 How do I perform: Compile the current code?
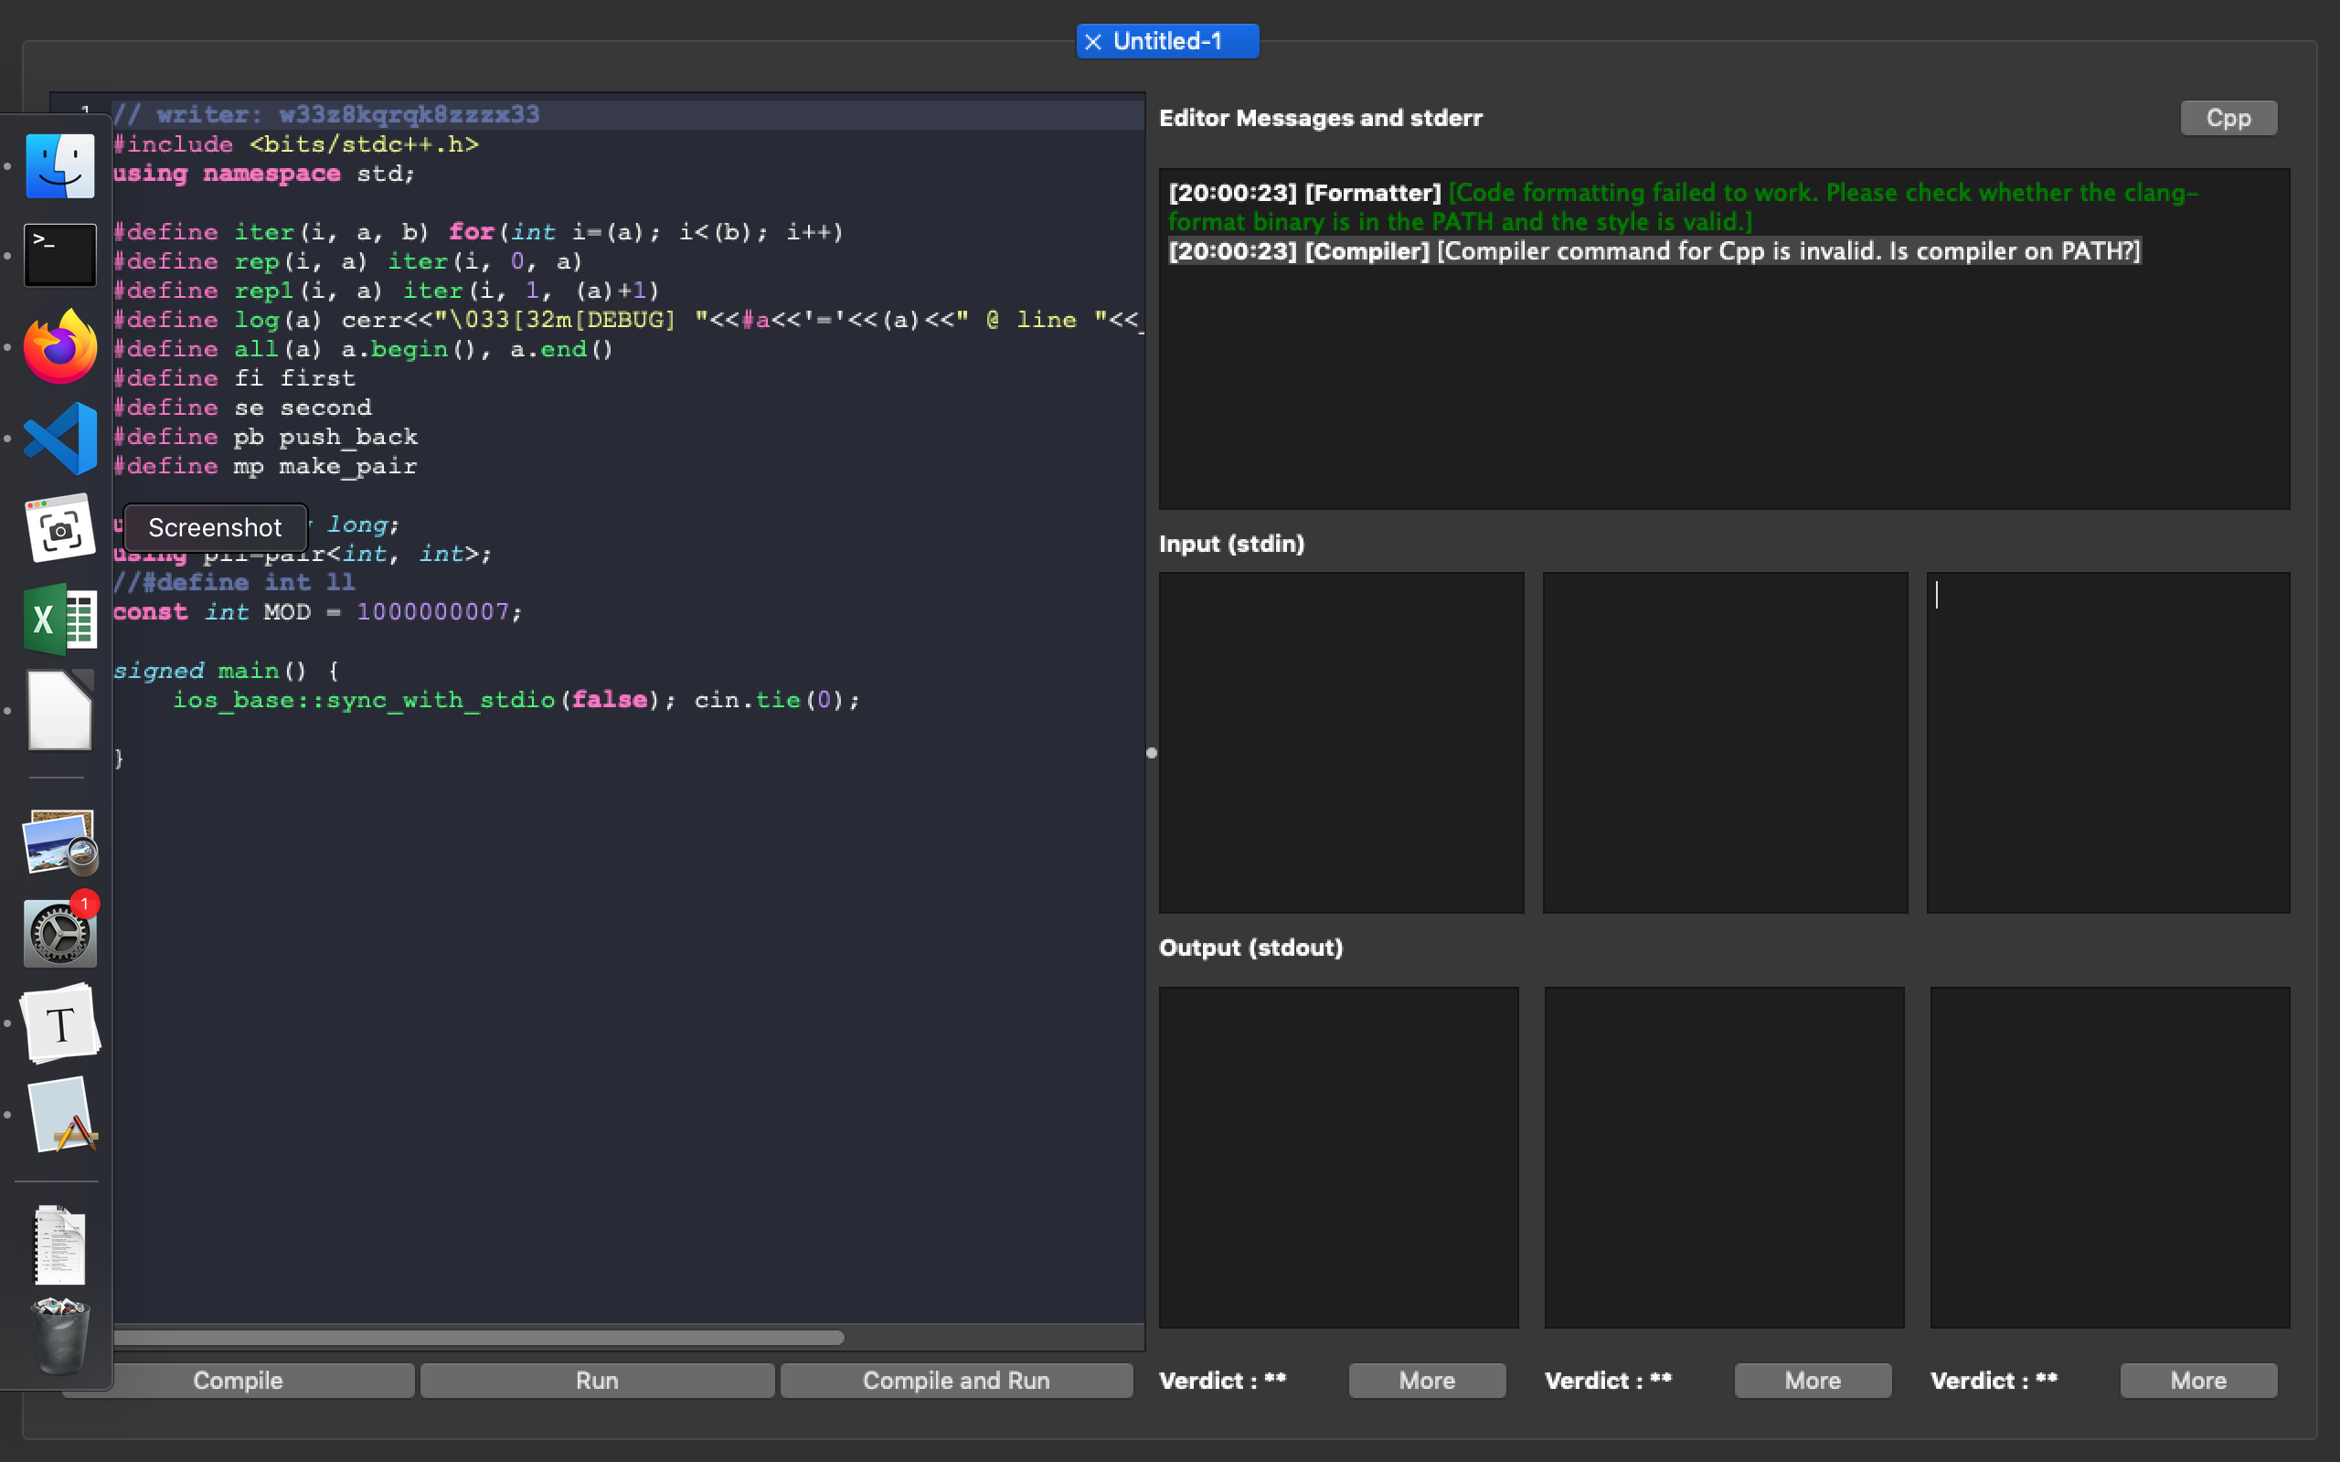click(x=238, y=1380)
